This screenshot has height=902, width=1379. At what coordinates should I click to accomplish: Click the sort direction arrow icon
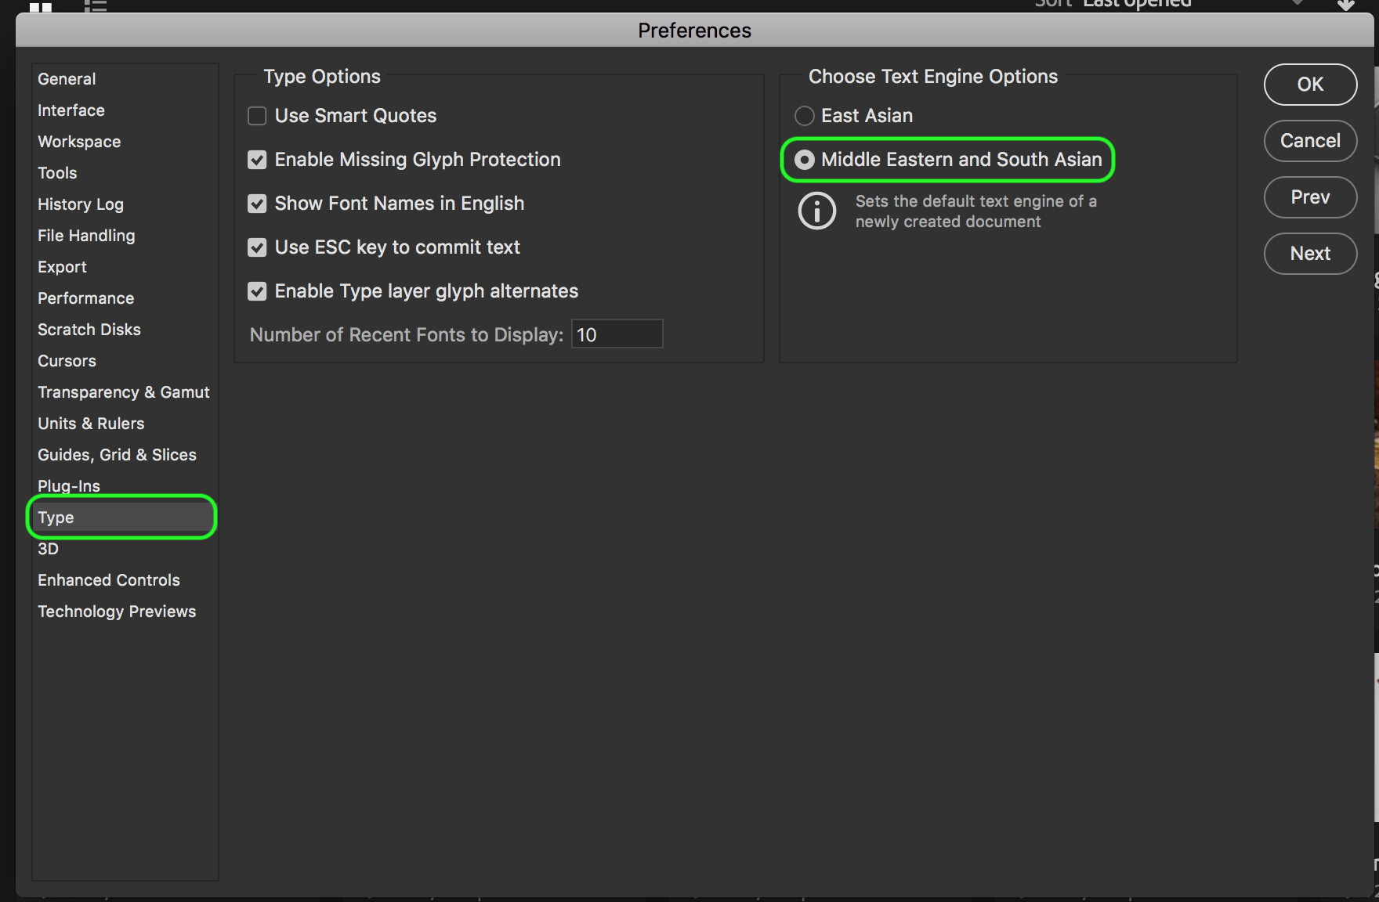click(1345, 5)
